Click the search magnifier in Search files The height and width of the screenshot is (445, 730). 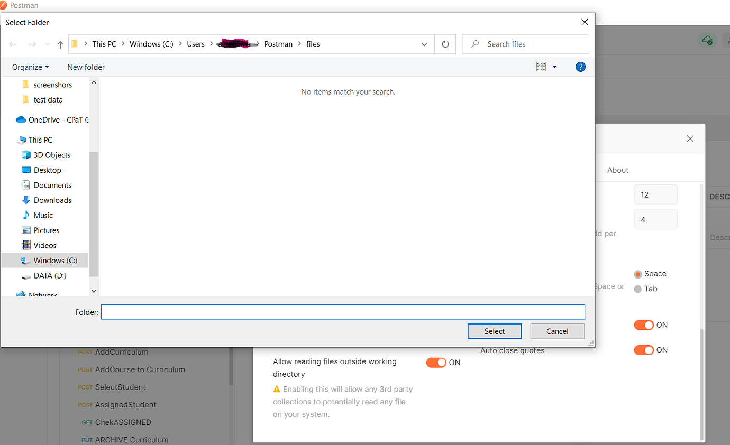(475, 44)
